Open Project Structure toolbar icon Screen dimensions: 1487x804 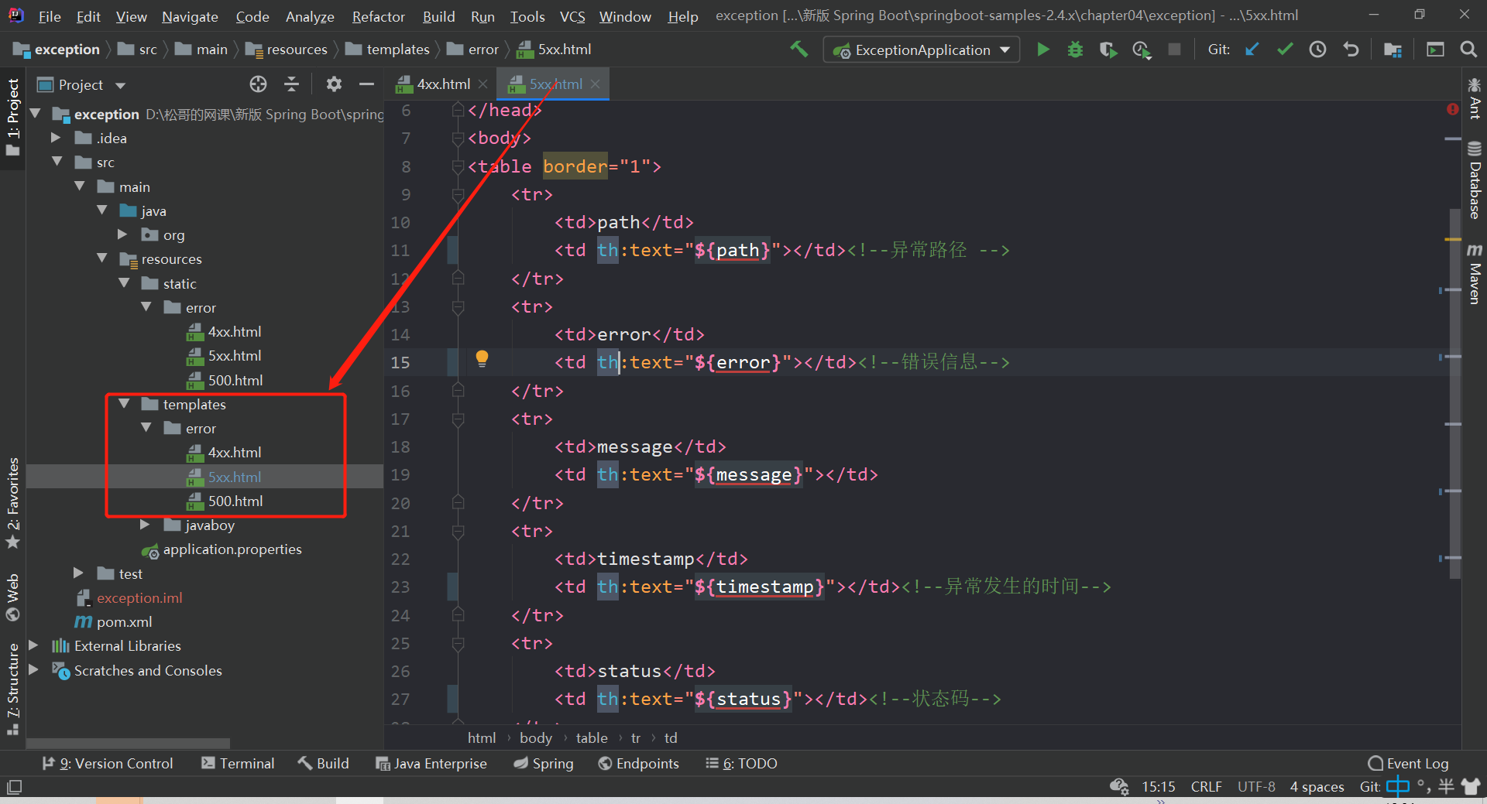[1393, 50]
